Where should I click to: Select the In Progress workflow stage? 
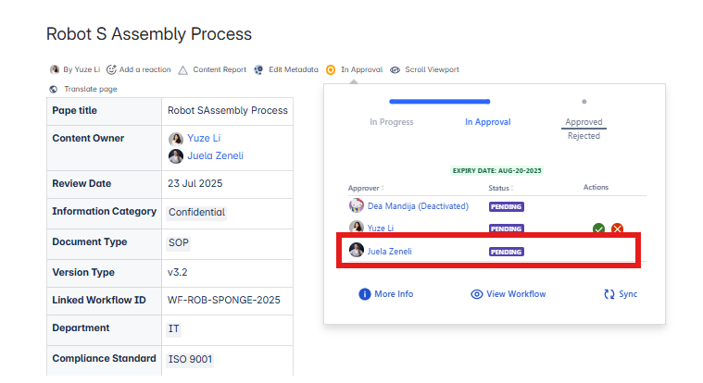pos(391,122)
